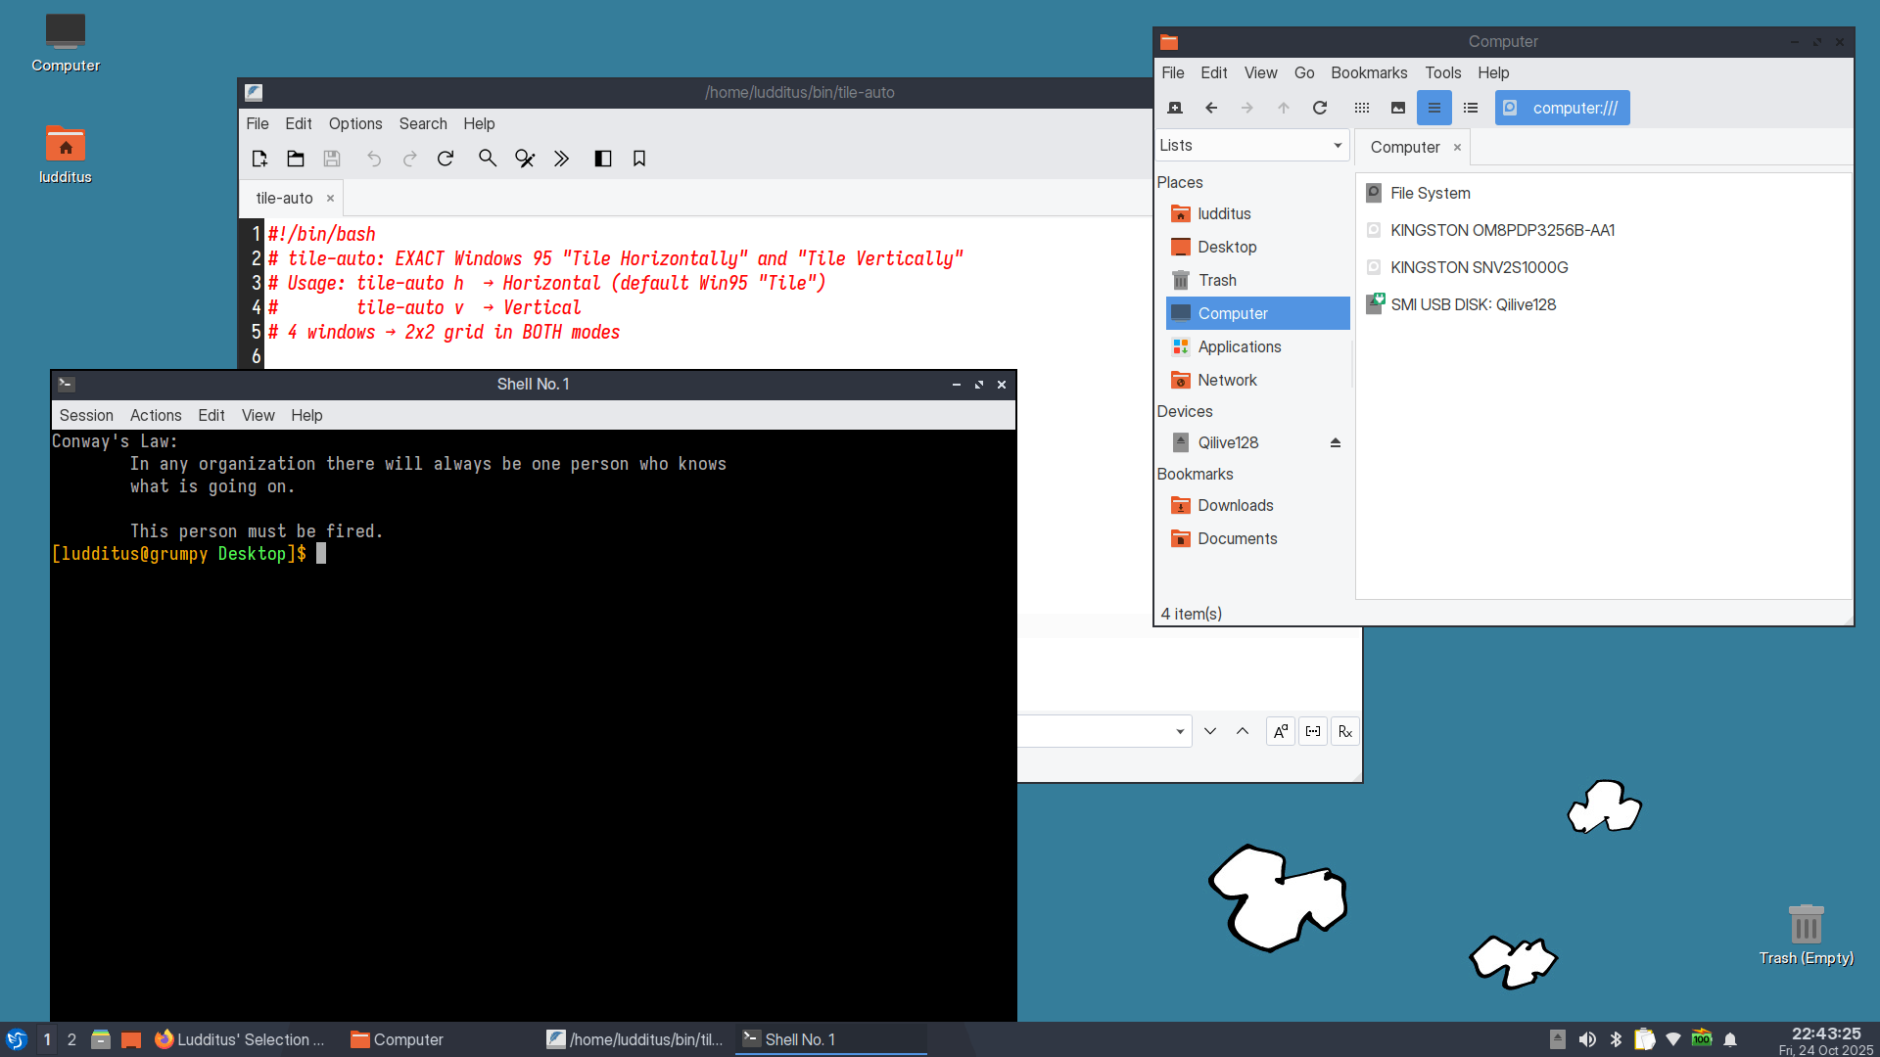This screenshot has width=1880, height=1057.
Task: Click the reload document icon in editor
Action: click(446, 159)
